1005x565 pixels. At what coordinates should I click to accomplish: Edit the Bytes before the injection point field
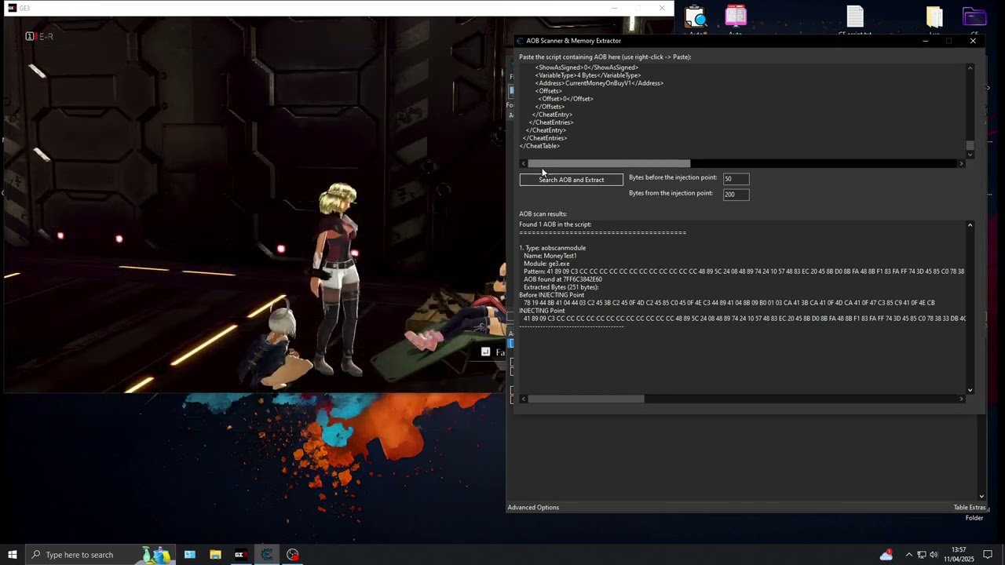tap(736, 179)
